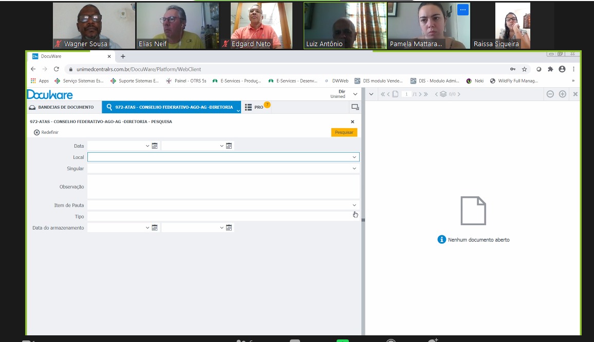The image size is (594, 342).
Task: Jump to first page in viewer
Action: pyautogui.click(x=383, y=94)
